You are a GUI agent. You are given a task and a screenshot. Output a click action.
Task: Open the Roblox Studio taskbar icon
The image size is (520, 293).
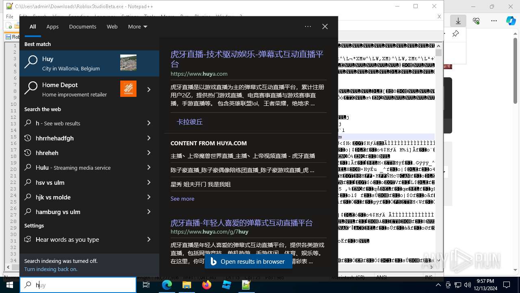pyautogui.click(x=227, y=285)
